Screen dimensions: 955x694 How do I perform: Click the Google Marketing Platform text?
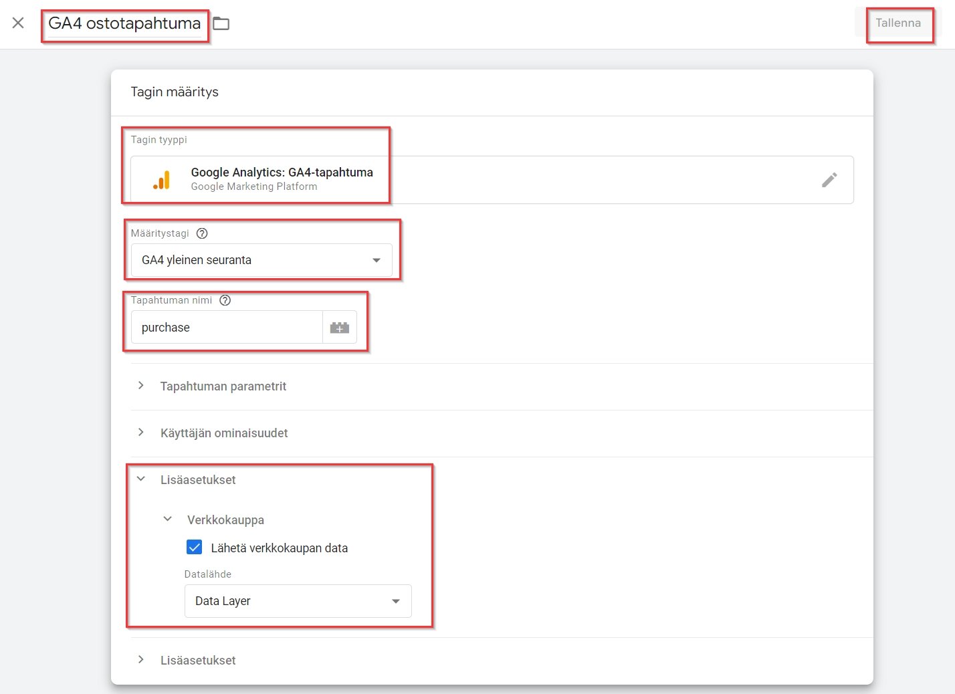[254, 187]
